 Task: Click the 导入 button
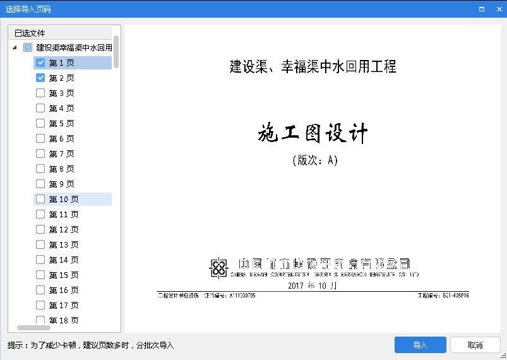click(x=420, y=345)
